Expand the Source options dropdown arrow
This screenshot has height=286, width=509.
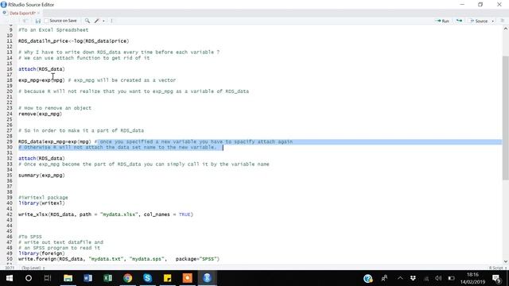point(493,21)
